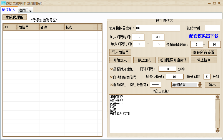Click the 来自名片添加 line
Screen dimensions: 223x140
tap(120, 113)
